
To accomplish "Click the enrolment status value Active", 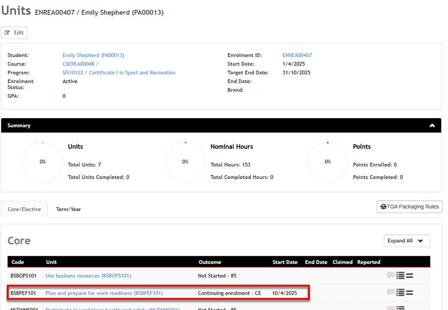I will pos(70,81).
